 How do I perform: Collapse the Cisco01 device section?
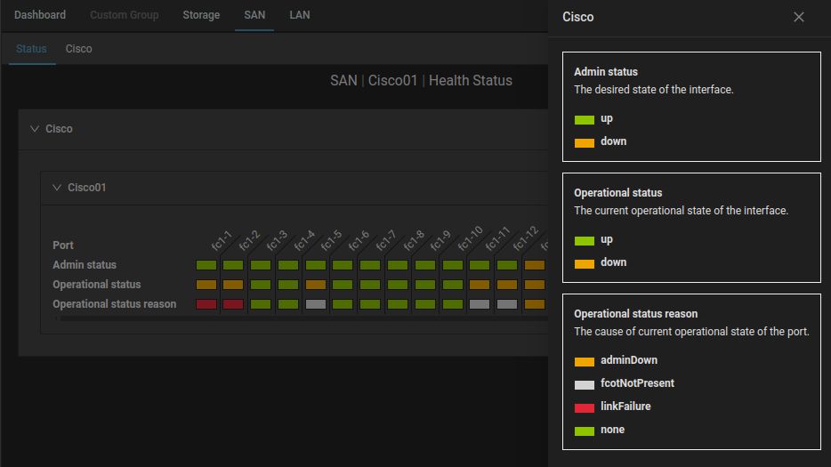[57, 188]
